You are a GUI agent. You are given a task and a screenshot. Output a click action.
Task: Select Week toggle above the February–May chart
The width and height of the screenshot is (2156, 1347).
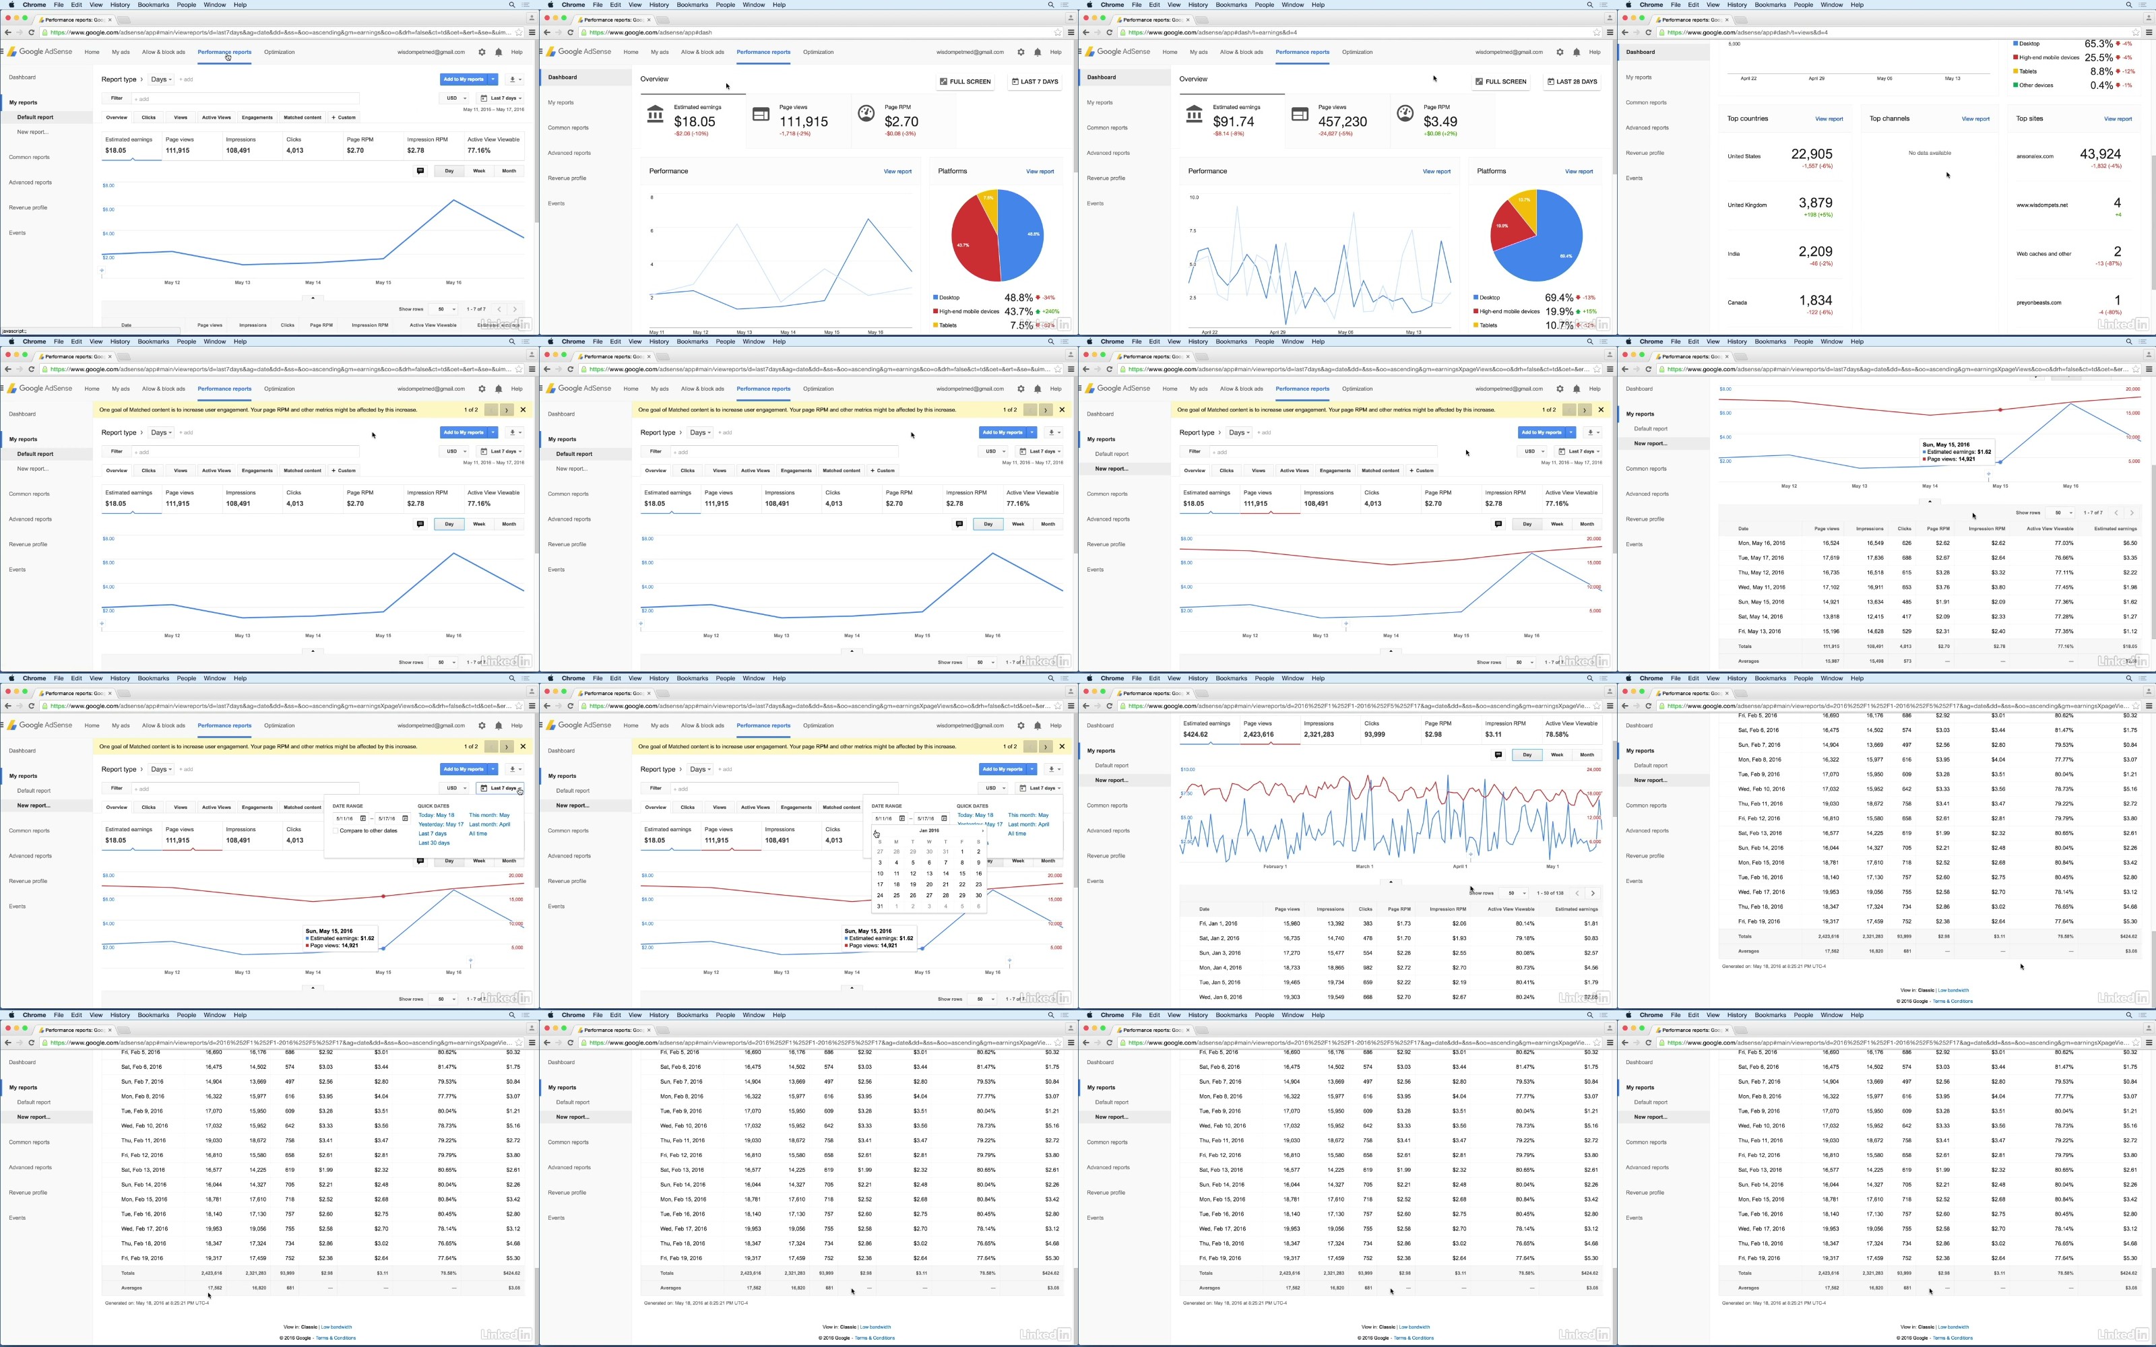point(1557,754)
